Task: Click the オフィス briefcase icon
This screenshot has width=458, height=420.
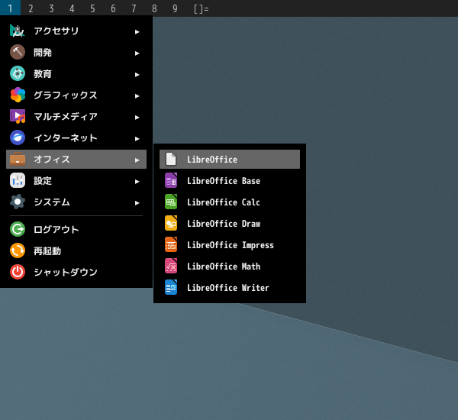Action: [x=18, y=160]
